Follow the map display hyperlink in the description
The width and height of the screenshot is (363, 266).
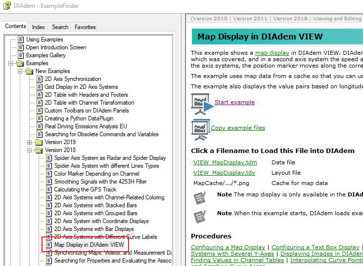click(272, 53)
